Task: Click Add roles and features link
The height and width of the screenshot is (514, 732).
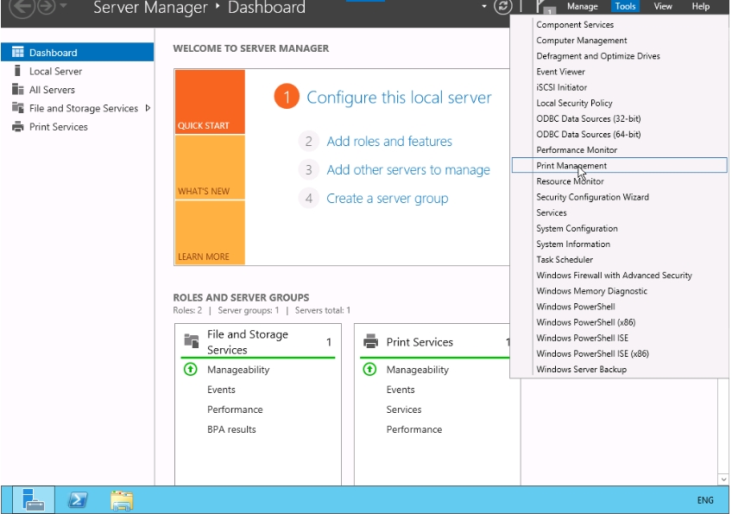Action: pos(389,141)
